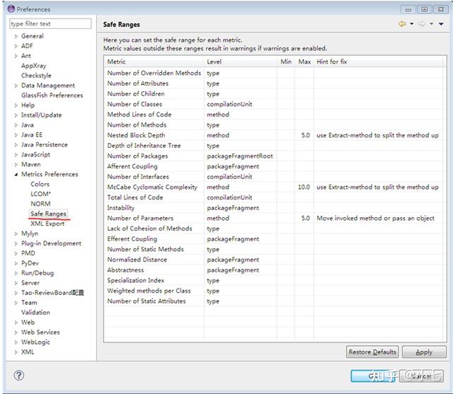The height and width of the screenshot is (394, 453).
Task: Select Run/Debug tree item
Action: (x=38, y=273)
